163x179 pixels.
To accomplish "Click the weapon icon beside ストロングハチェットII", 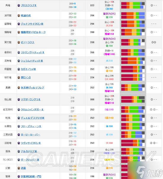I will (x=19, y=52).
